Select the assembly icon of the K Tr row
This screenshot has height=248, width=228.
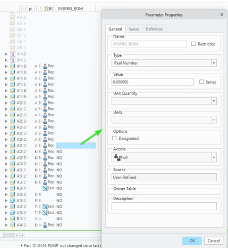(x=13, y=182)
